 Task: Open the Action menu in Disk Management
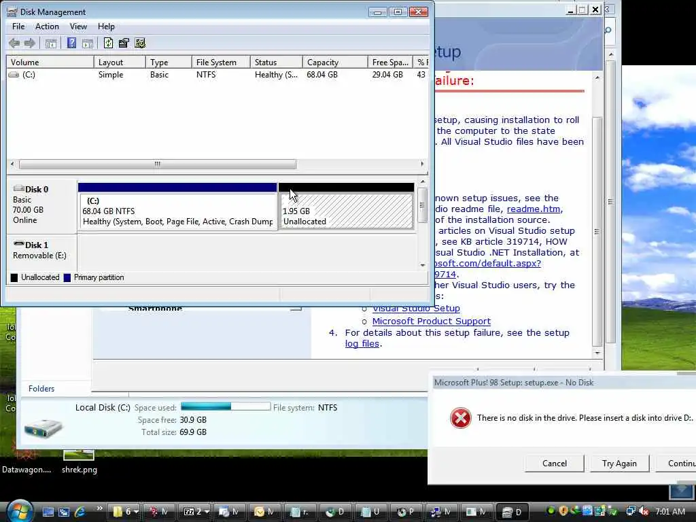click(47, 27)
